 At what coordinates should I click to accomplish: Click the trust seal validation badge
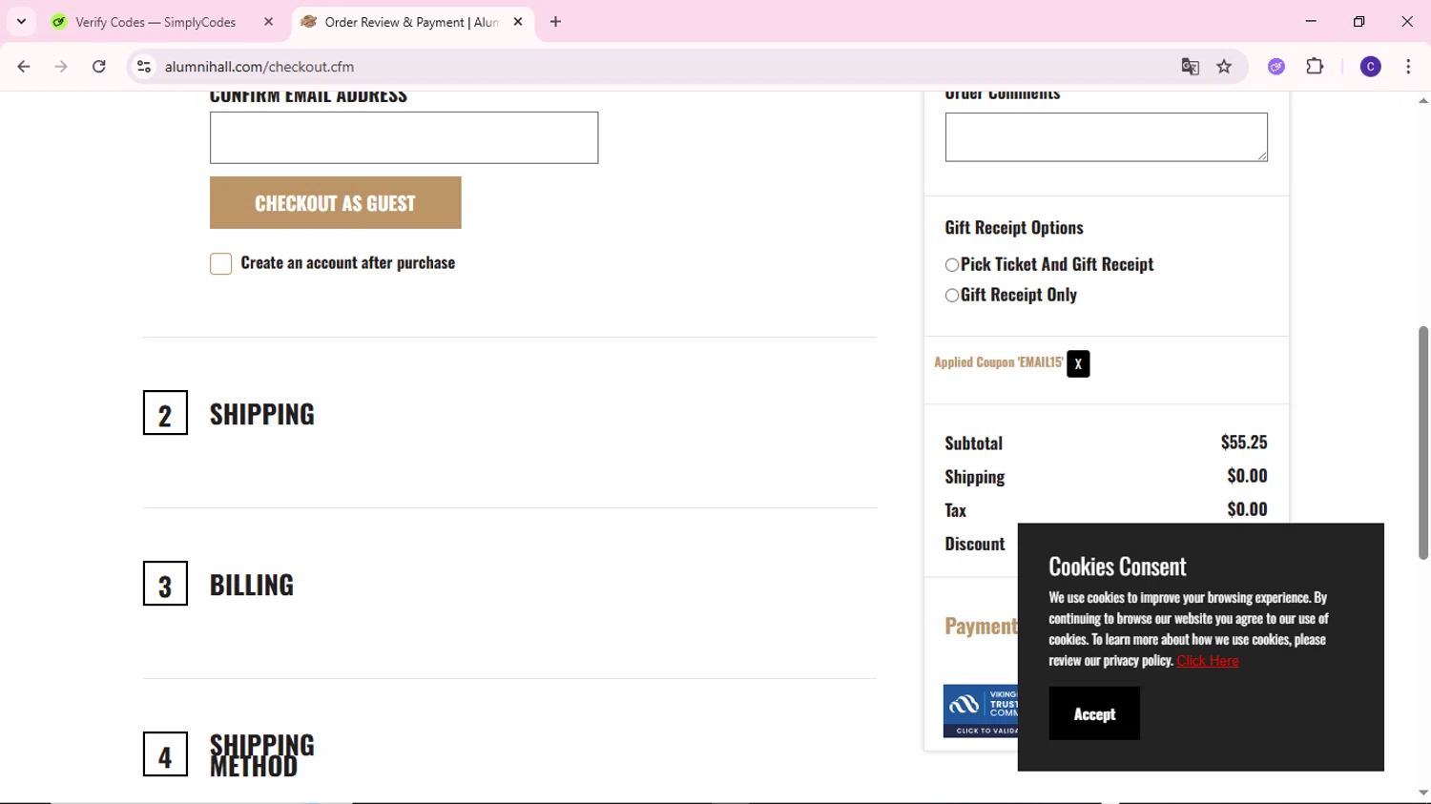(981, 711)
